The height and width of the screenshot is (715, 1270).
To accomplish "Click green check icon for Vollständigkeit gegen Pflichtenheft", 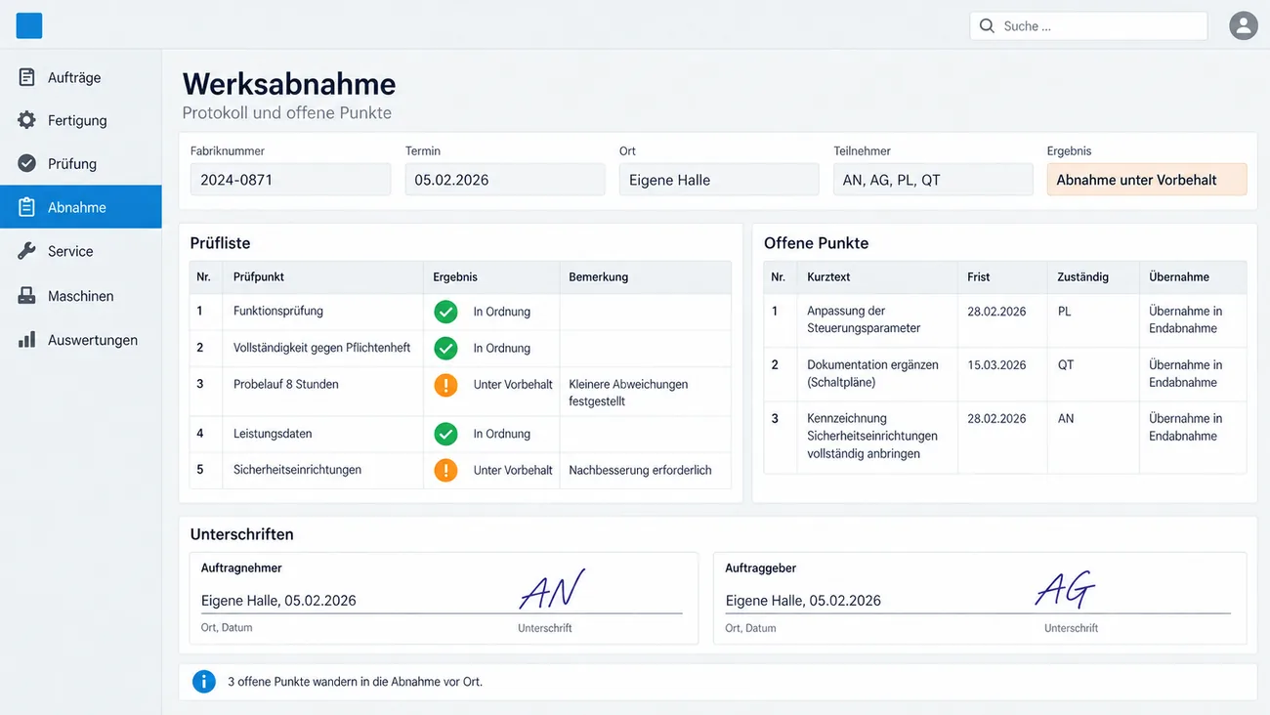I will pos(445,348).
